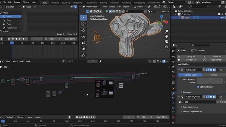The height and width of the screenshot is (127, 226).
Task: Open the Output properties tab
Action: pyautogui.click(x=173, y=62)
